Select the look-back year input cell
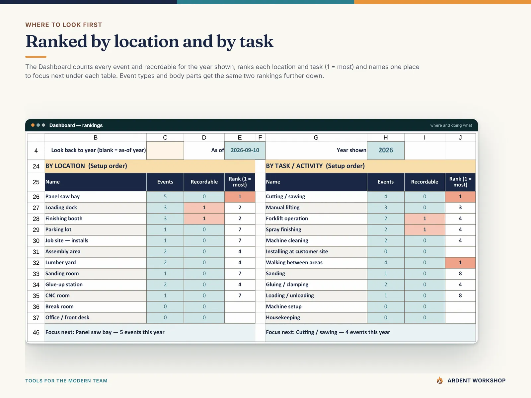Screen dimensions: 531x398 (x=165, y=150)
